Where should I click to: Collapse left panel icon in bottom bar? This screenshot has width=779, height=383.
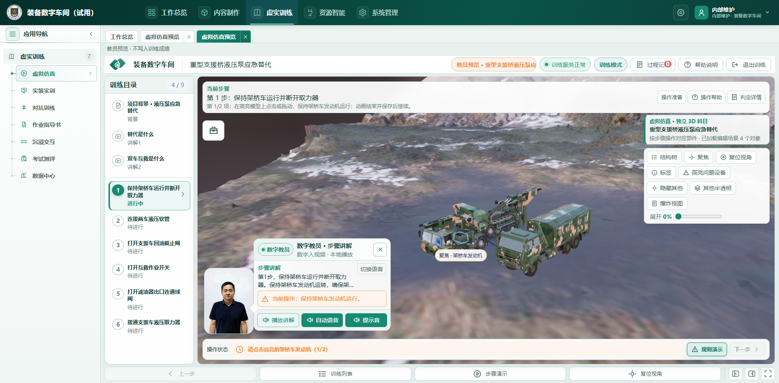pyautogui.click(x=736, y=374)
